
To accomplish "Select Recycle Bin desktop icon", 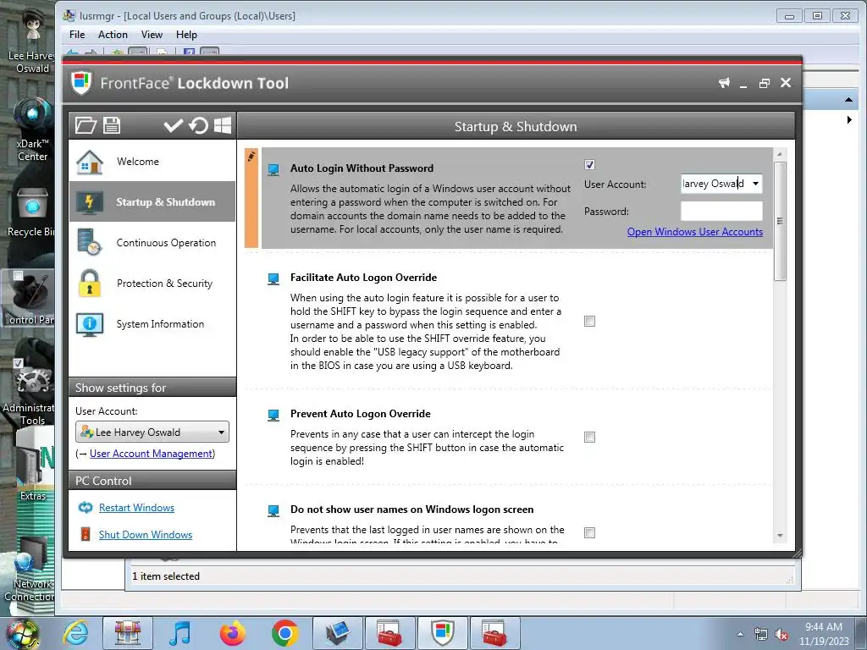I will 32,212.
